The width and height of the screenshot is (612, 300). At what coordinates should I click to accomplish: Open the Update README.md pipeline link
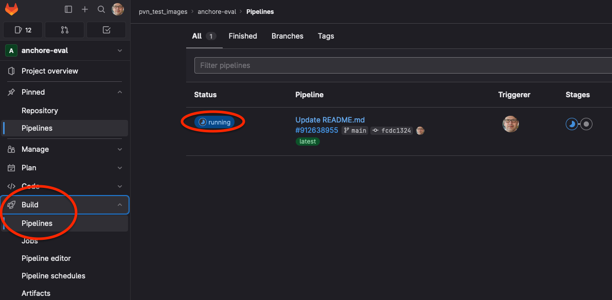(330, 120)
